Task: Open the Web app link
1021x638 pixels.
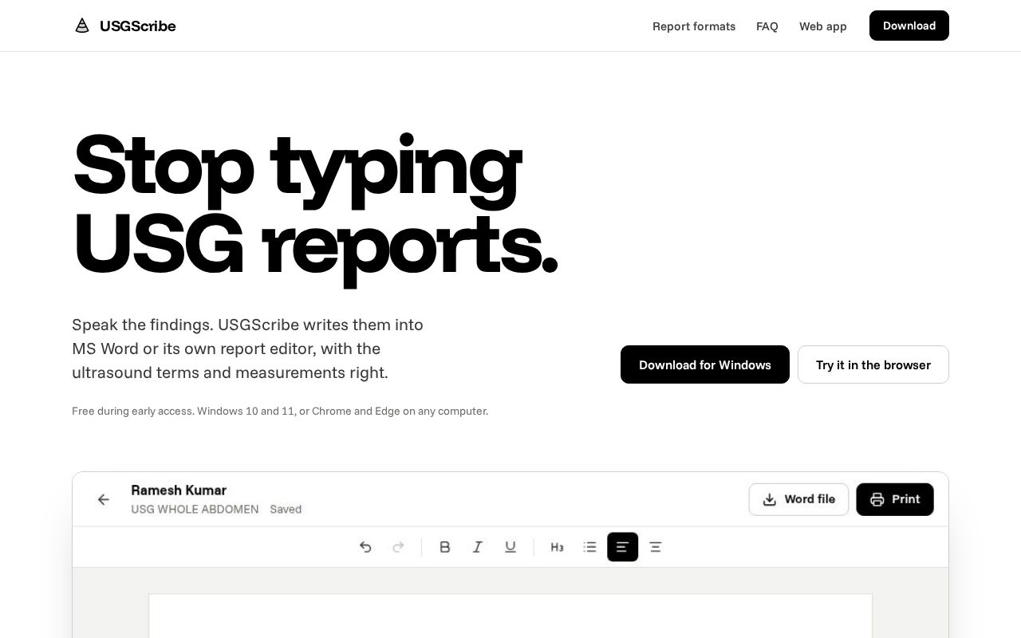Action: coord(823,26)
